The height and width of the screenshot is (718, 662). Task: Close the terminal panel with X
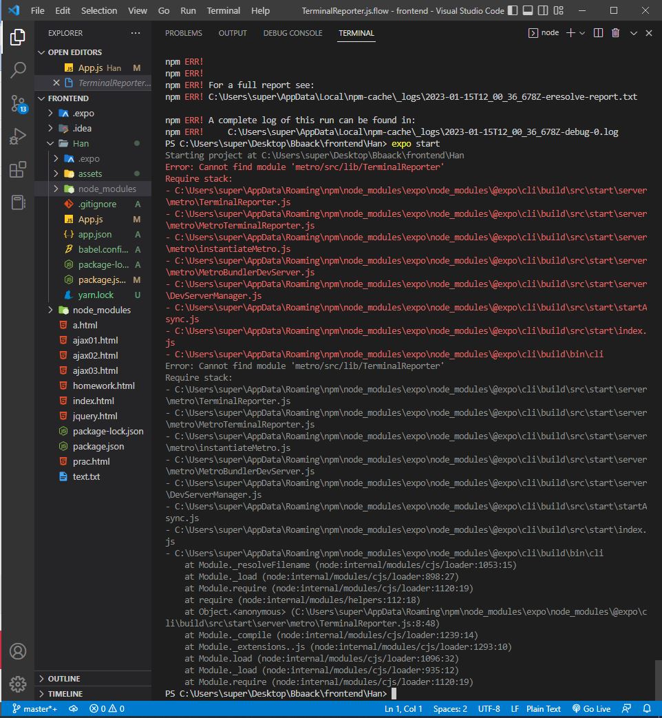(649, 33)
